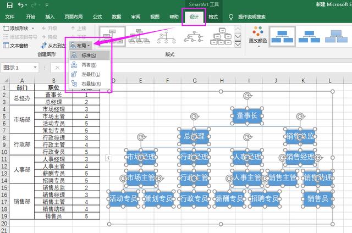Select the 薪酬专员 shape
Screen dimensions: 352x233
[x=229, y=198]
